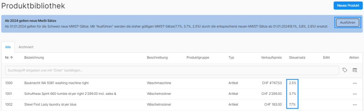This screenshot has height=111, width=364.
Task: Sort by Verkaufspreis column header
Action: click(271, 58)
